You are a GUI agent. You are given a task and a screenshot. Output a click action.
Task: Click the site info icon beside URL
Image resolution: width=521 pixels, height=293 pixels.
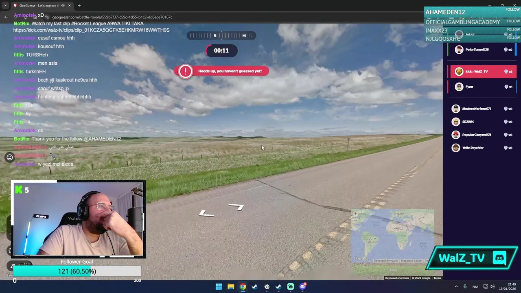[x=47, y=17]
